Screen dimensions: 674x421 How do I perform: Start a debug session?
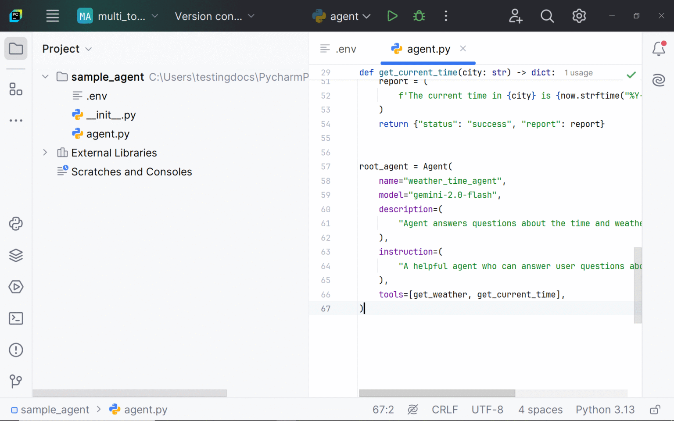point(419,16)
